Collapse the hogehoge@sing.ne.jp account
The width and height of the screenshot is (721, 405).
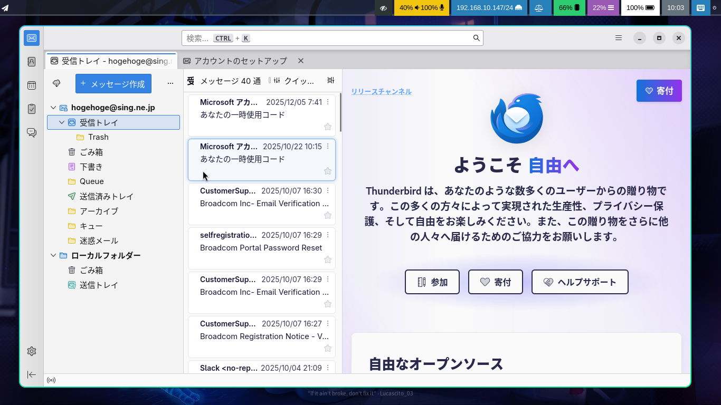(x=53, y=108)
